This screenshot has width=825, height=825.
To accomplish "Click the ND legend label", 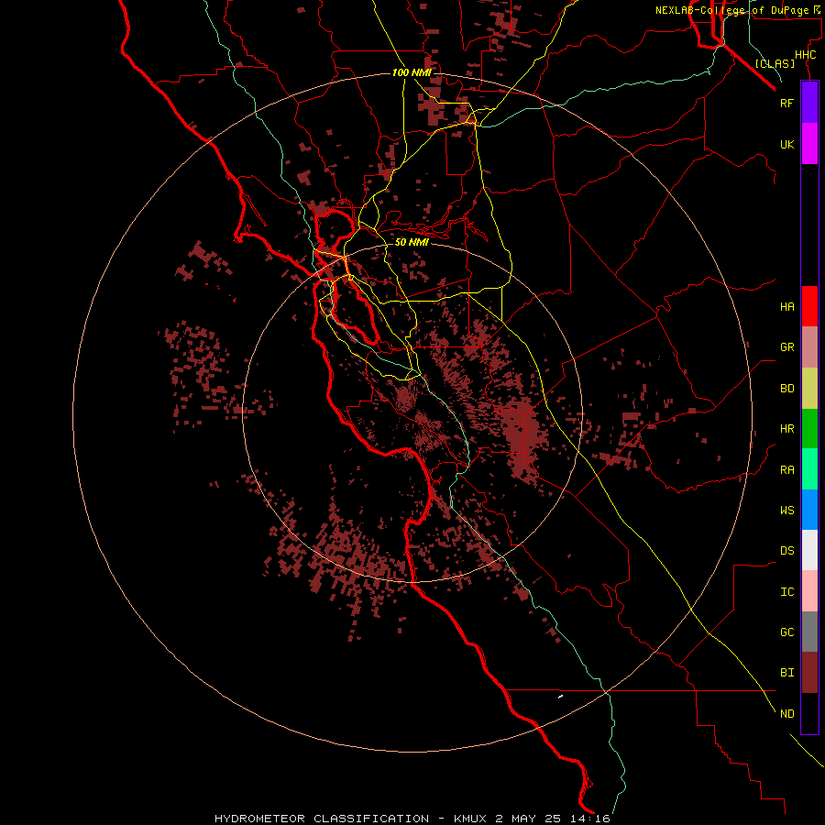I will coord(786,714).
